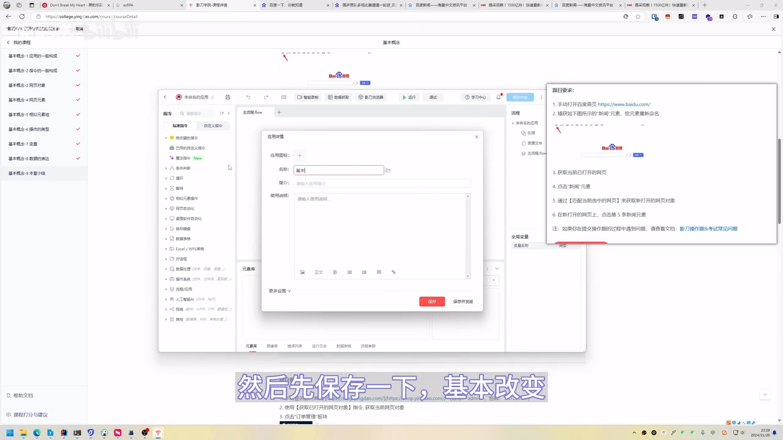The width and height of the screenshot is (783, 440).
Task: Click the red 保存 button
Action: click(432, 301)
